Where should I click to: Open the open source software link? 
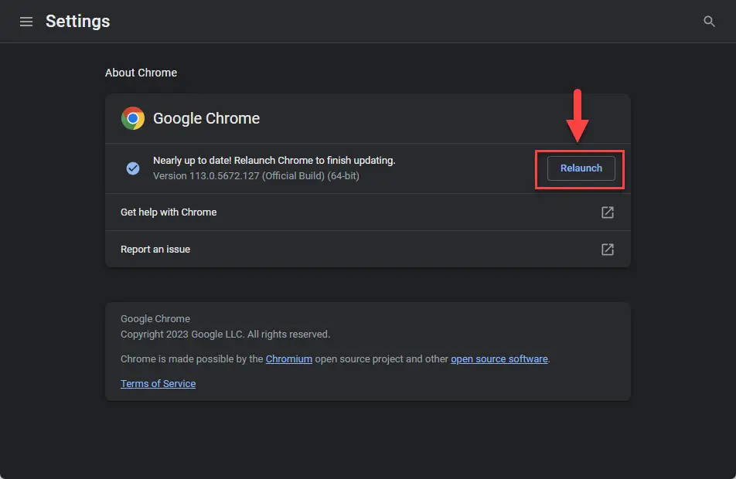click(499, 359)
